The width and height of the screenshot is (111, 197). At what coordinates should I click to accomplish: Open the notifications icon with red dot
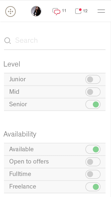(x=78, y=11)
